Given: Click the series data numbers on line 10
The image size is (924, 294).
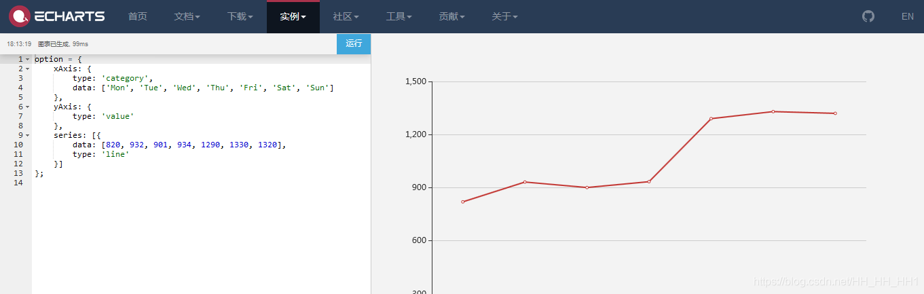Looking at the screenshot, I should click(193, 145).
